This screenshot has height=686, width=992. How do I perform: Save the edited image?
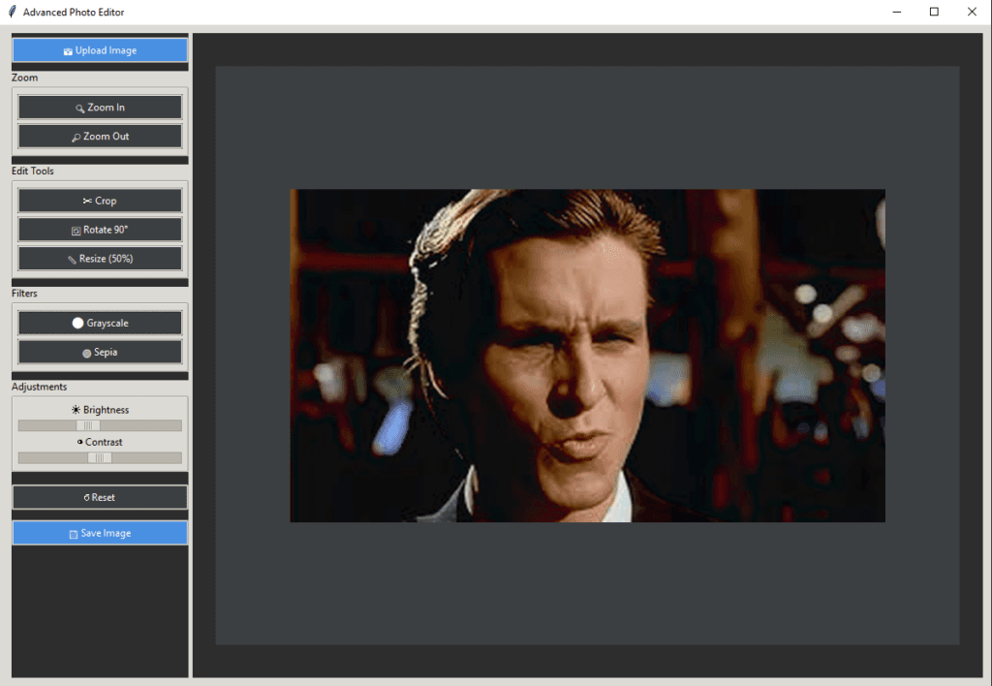tap(100, 534)
